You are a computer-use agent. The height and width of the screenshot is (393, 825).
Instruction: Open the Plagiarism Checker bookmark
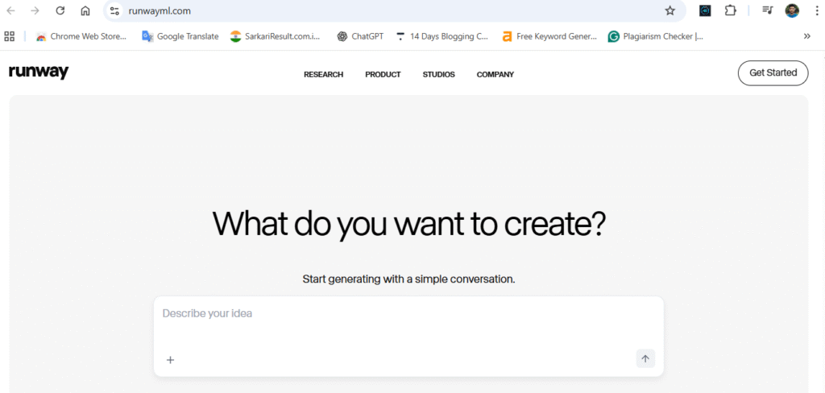pos(656,36)
